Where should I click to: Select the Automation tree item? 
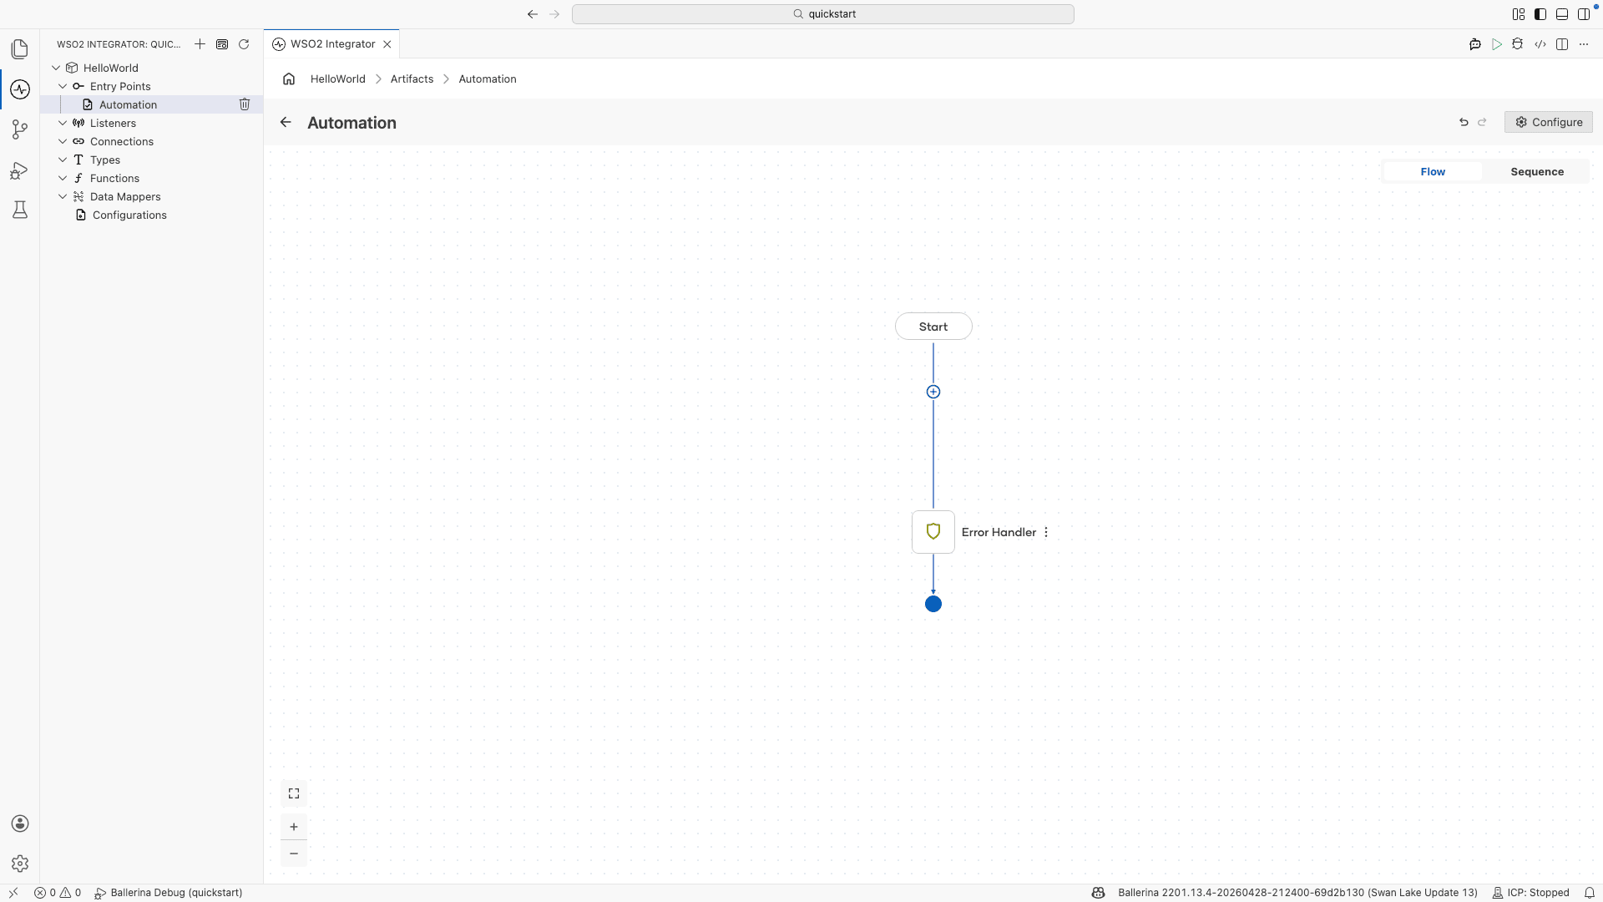click(151, 104)
